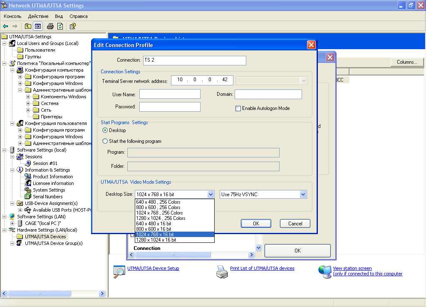Collapse the Sessions tree node

click(x=12, y=157)
